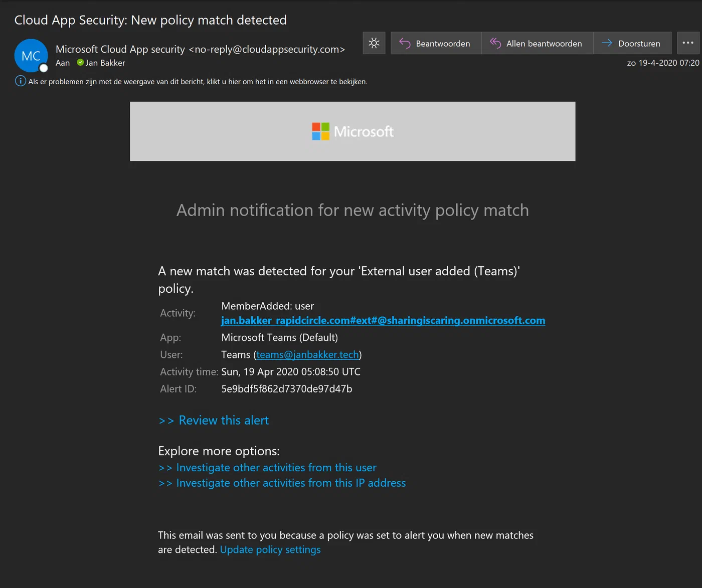This screenshot has height=588, width=702.
Task: Click the Activity time: field label
Action: [189, 372]
